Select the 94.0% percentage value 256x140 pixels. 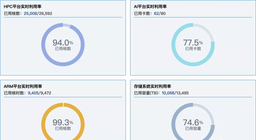pyautogui.click(x=63, y=43)
